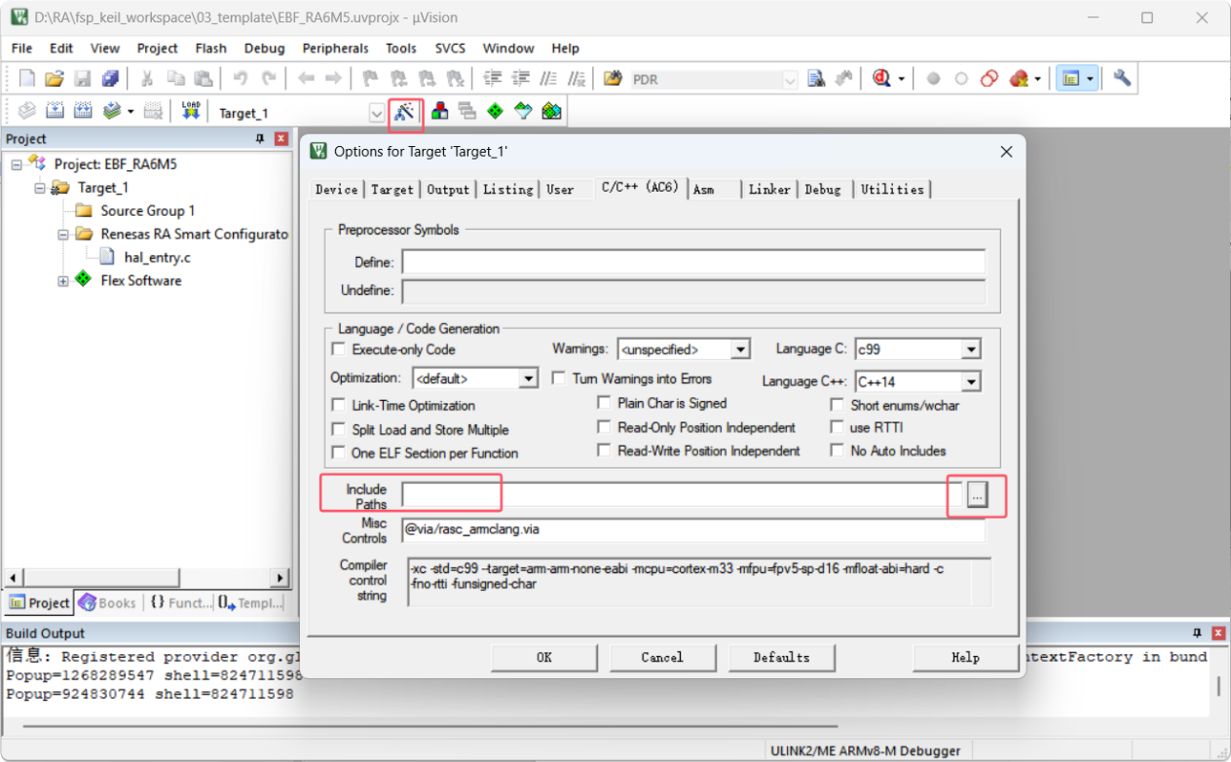Click the Misc Controls text field

693,530
